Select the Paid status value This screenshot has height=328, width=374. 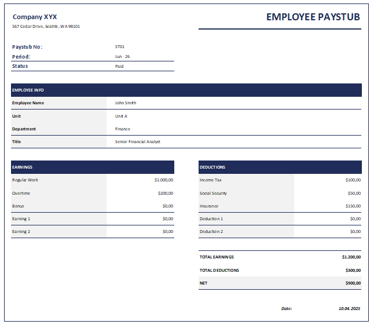pyautogui.click(x=119, y=66)
